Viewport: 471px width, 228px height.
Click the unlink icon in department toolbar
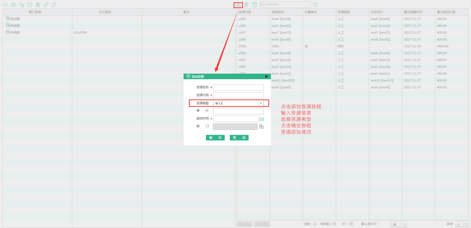(54, 5)
